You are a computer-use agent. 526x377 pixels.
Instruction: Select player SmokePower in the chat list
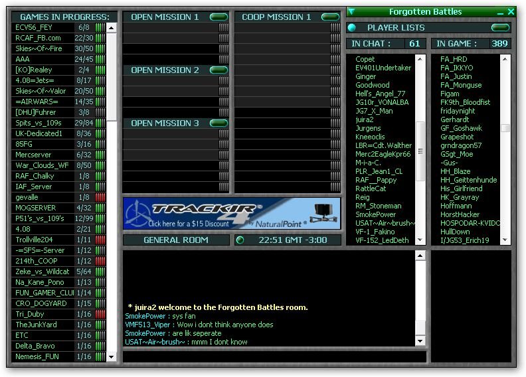[x=375, y=214]
